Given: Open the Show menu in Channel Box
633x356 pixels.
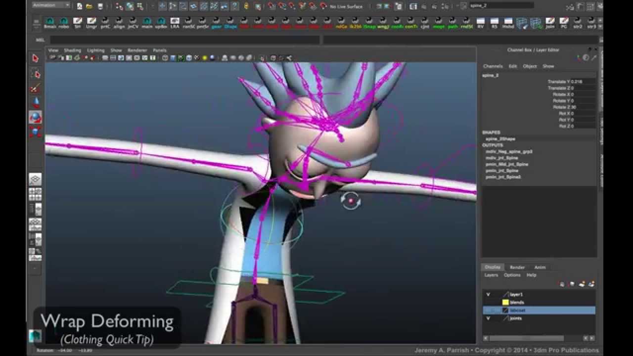Looking at the screenshot, I should click(x=548, y=66).
